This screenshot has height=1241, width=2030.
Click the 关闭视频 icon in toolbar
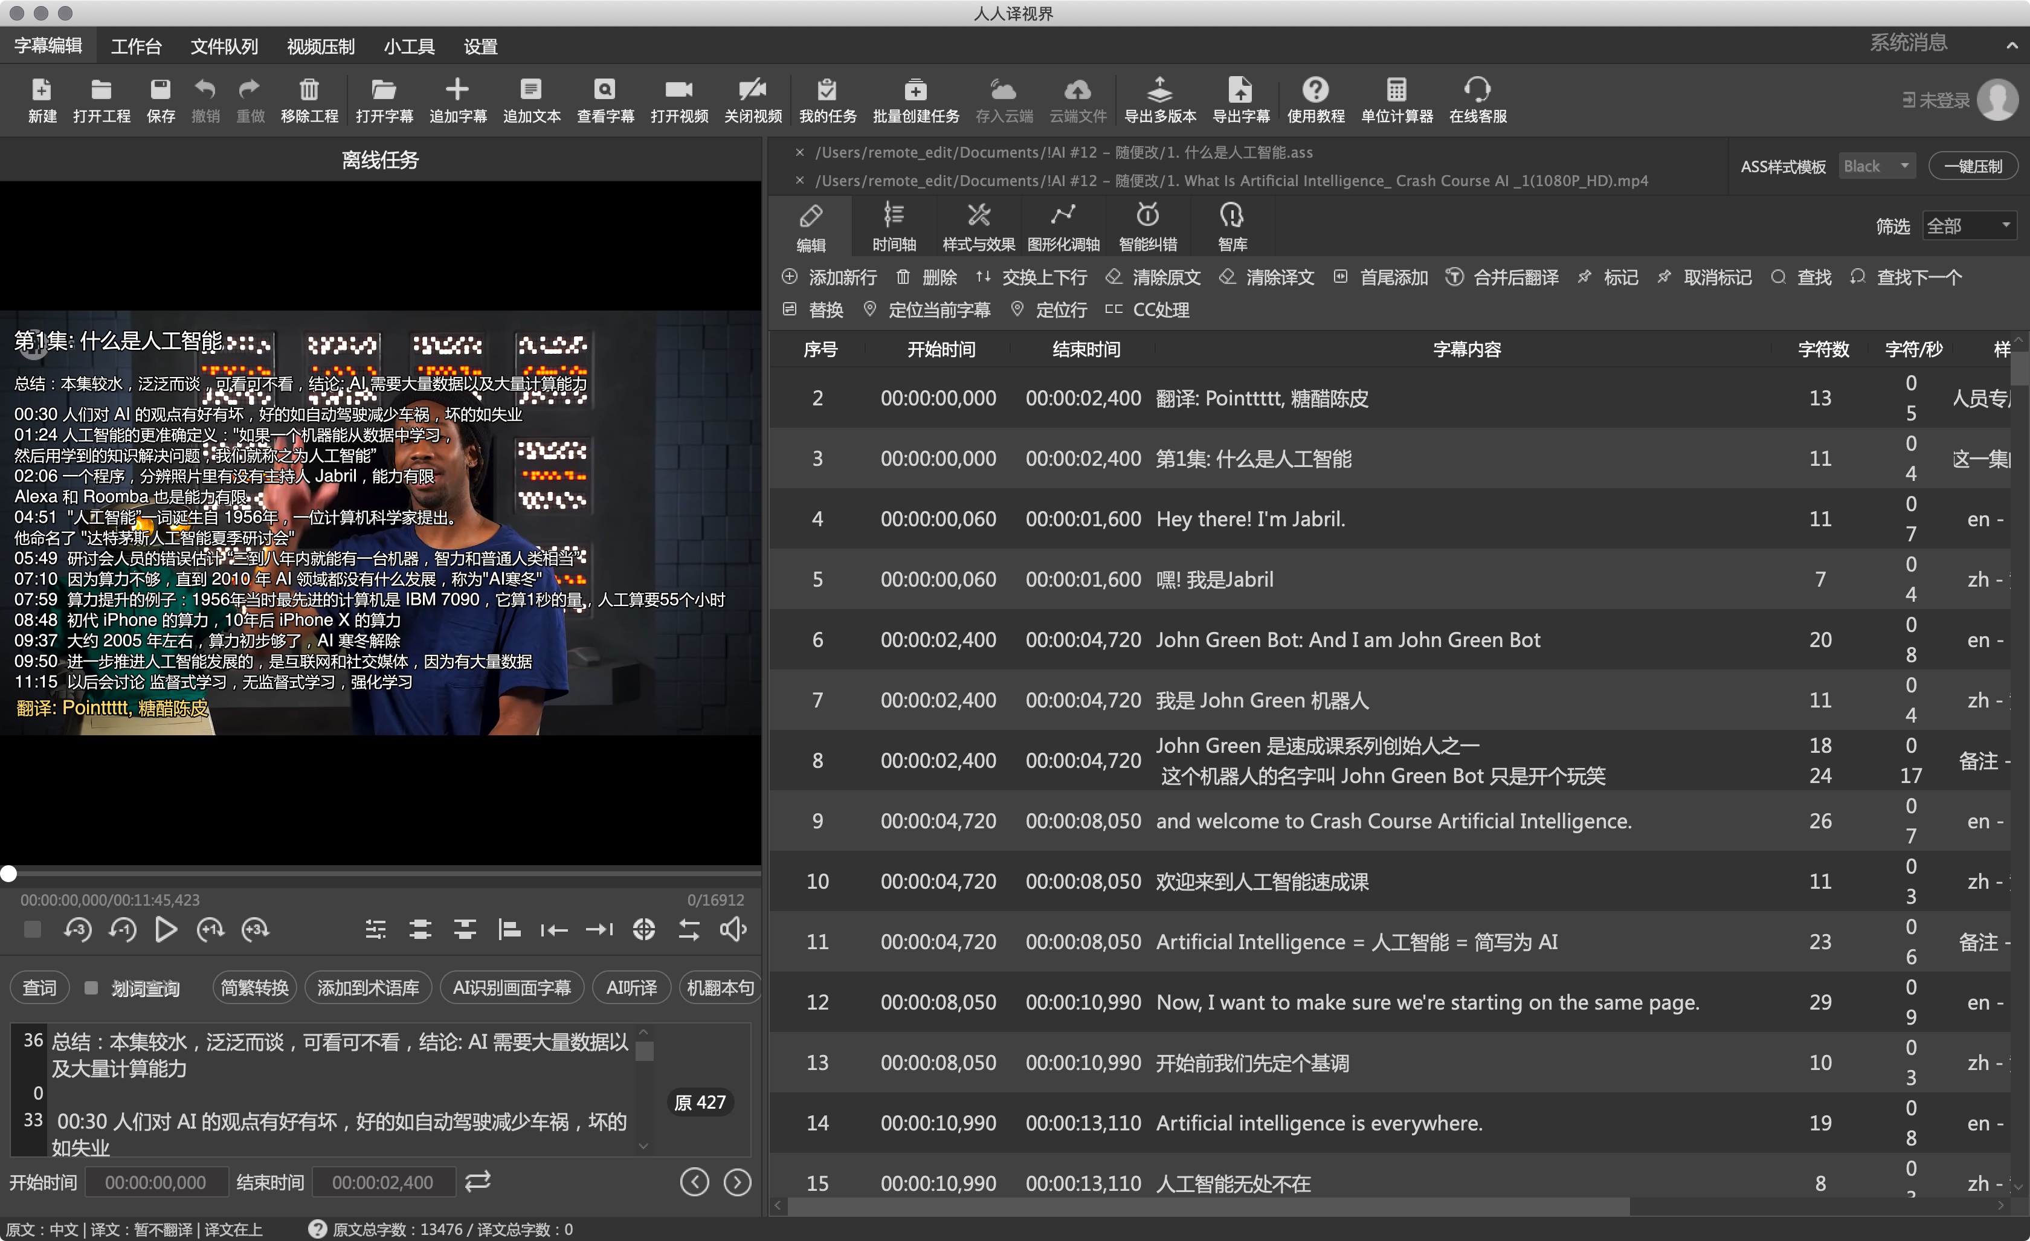[752, 90]
